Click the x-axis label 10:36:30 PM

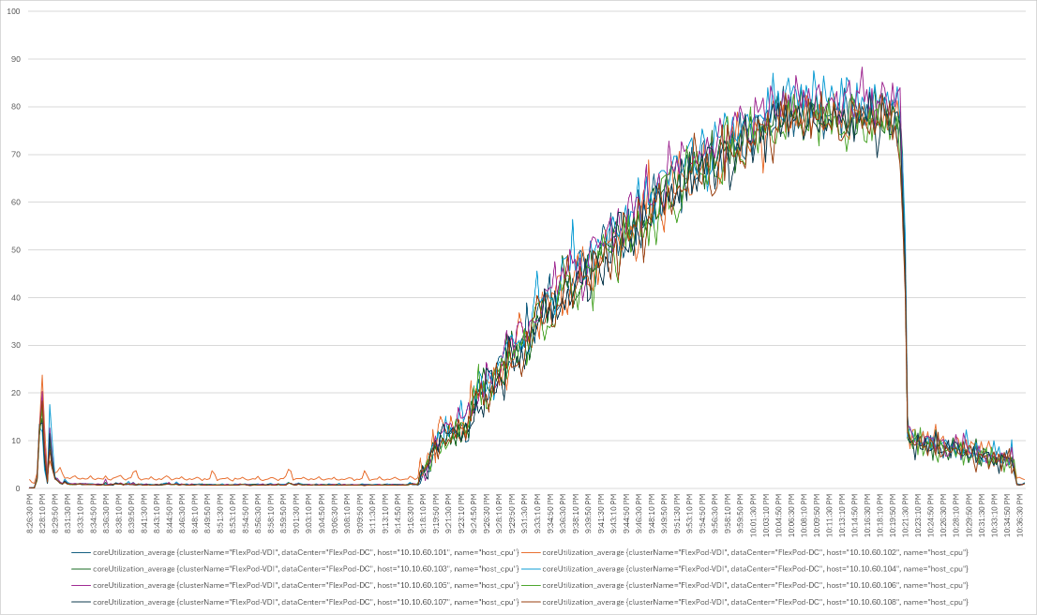tap(1019, 514)
